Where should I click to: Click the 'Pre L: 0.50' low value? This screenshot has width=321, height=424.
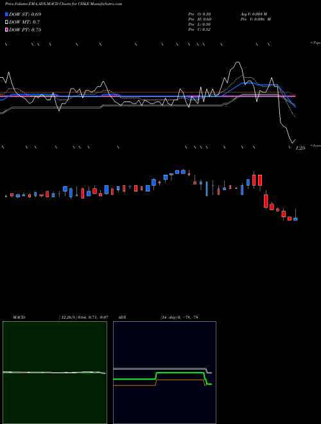[200, 24]
